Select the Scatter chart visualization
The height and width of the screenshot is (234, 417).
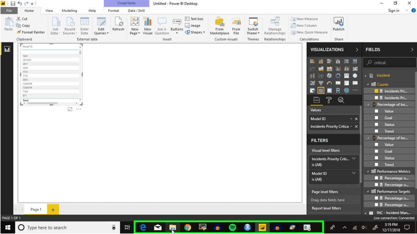click(321, 76)
